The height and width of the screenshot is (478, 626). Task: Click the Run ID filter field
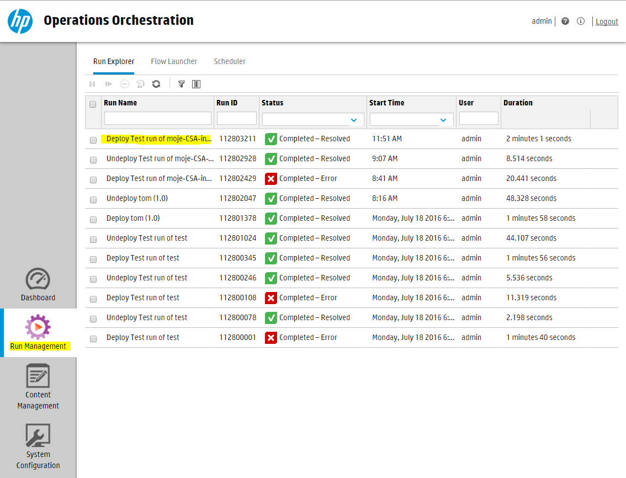pyautogui.click(x=237, y=118)
